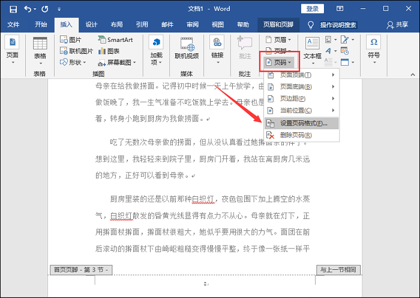Open the 文件 tab

[13, 25]
